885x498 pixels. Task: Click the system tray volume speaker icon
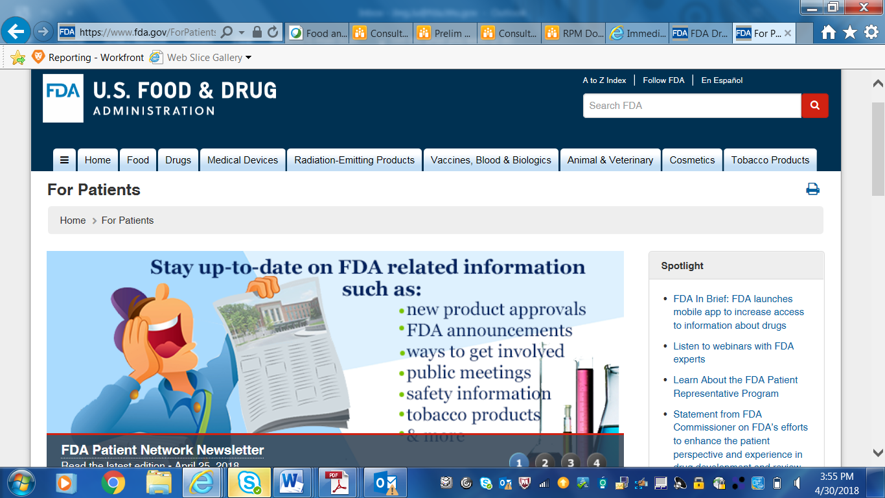pos(796,483)
